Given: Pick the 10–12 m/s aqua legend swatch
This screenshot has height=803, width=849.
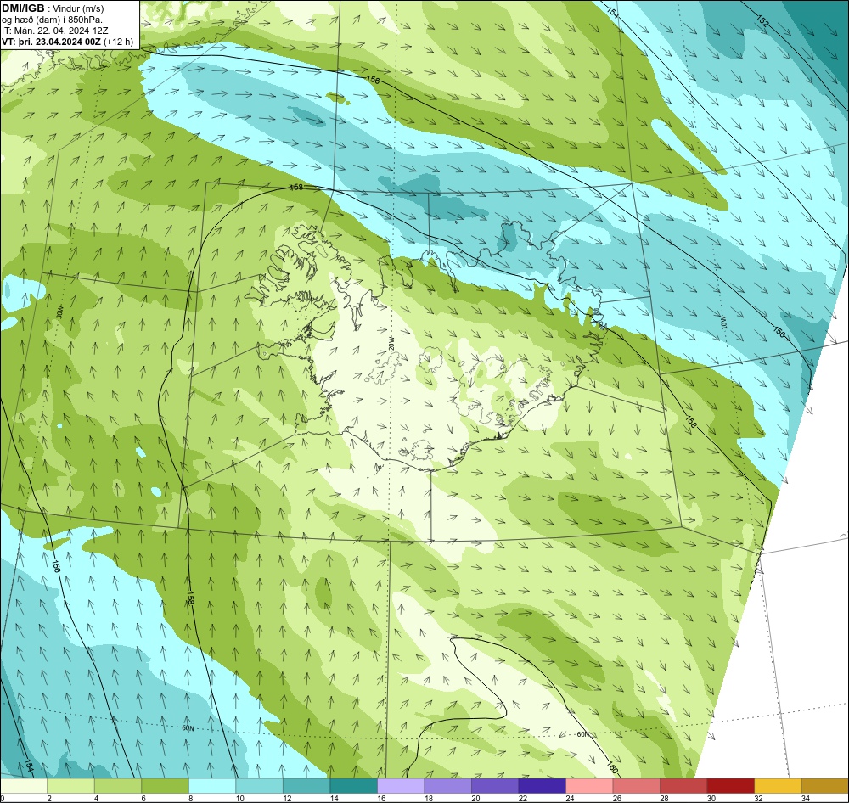Looking at the screenshot, I should [259, 786].
